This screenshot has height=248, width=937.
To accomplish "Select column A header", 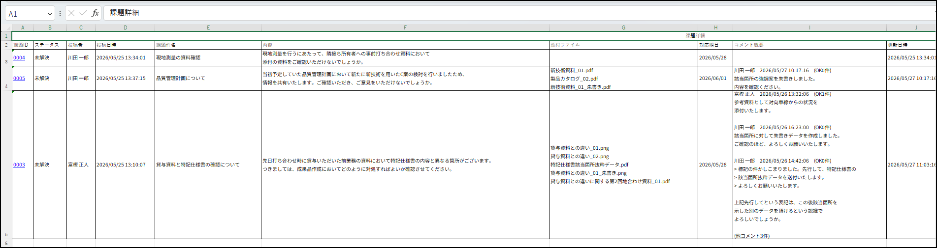I will [x=23, y=28].
